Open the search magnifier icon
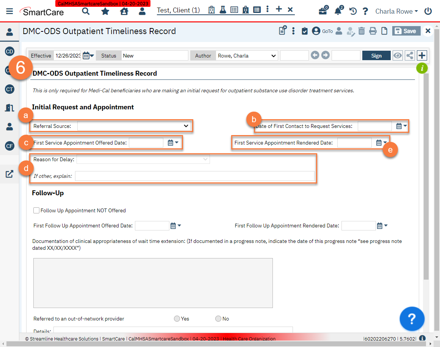This screenshot has height=347, width=440. click(86, 11)
